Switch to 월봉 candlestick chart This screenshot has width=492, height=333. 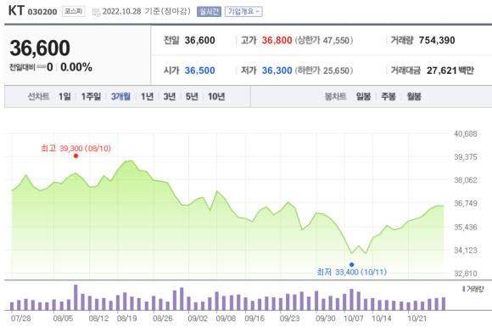click(x=414, y=97)
